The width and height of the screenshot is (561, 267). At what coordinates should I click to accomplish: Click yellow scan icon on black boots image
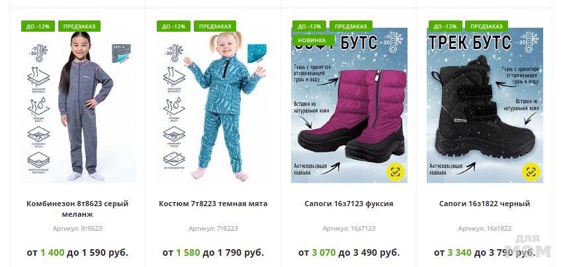coord(531,172)
